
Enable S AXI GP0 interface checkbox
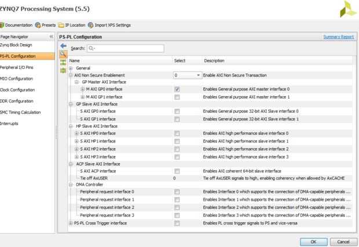tap(177, 112)
